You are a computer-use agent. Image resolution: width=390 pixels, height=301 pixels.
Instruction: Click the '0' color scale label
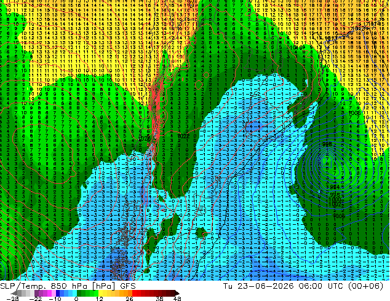pyautogui.click(x=76, y=299)
